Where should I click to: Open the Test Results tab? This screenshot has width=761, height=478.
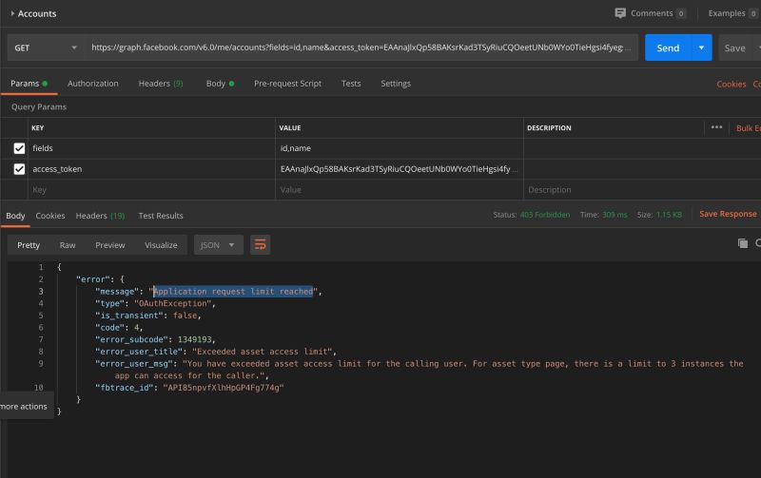[161, 216]
